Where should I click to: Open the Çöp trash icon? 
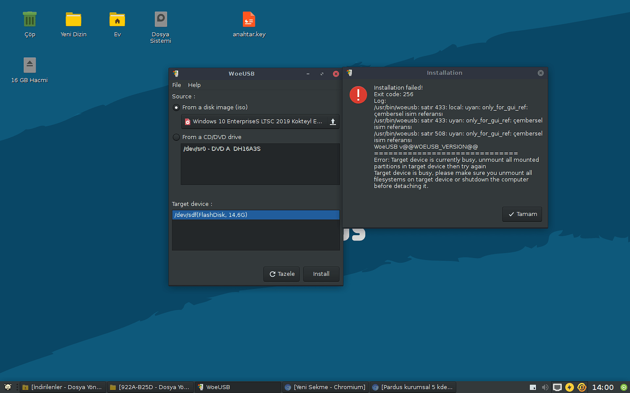pyautogui.click(x=30, y=20)
